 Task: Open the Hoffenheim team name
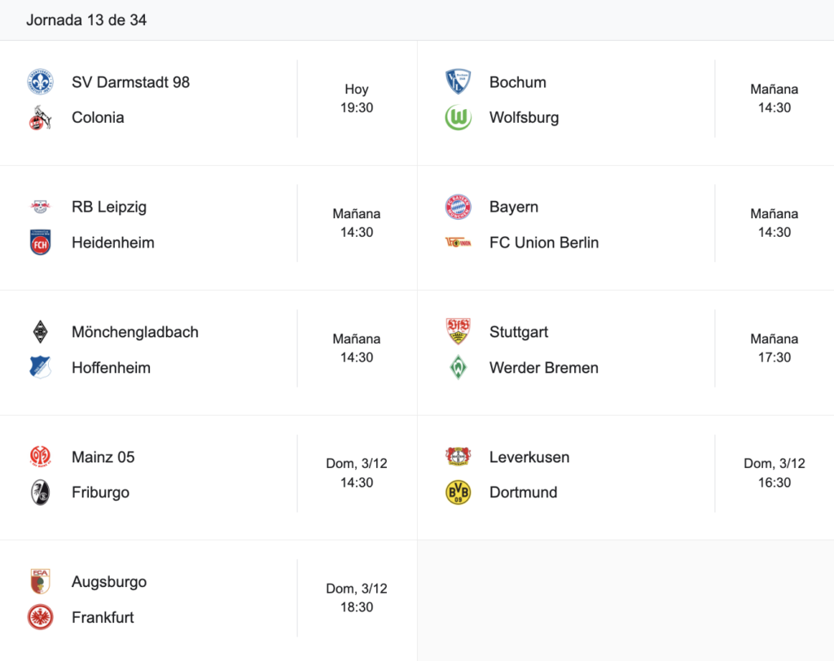(111, 367)
